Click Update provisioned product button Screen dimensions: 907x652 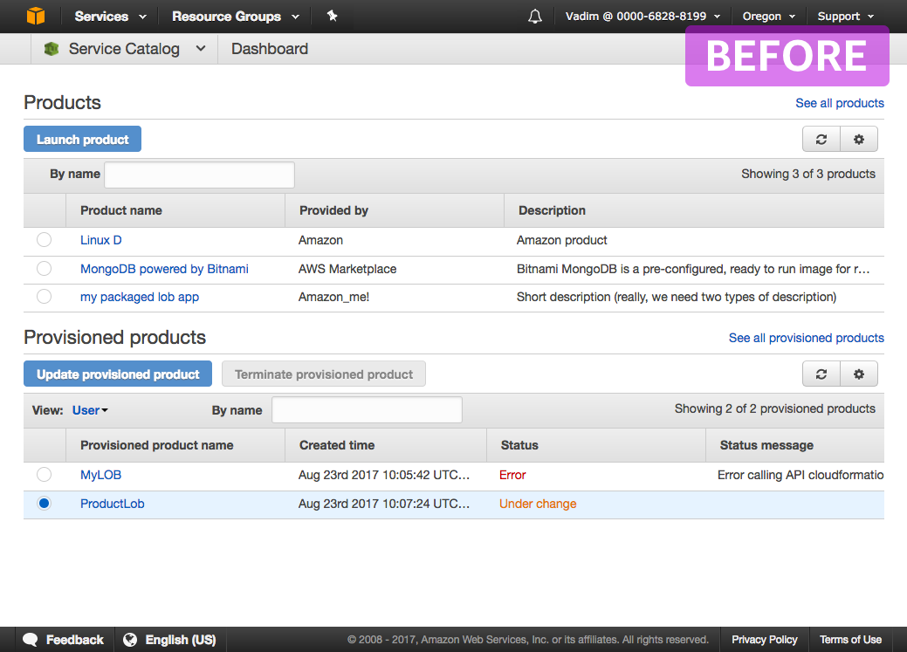pos(118,374)
